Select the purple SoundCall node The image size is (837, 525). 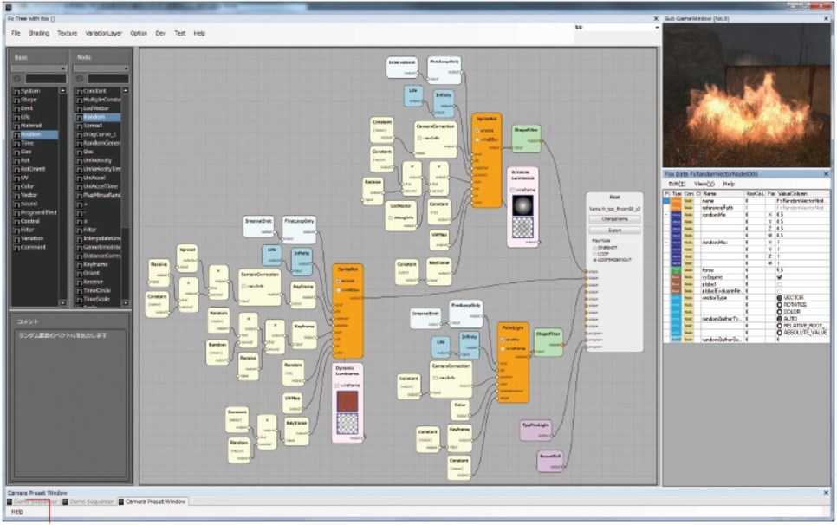[x=550, y=462]
